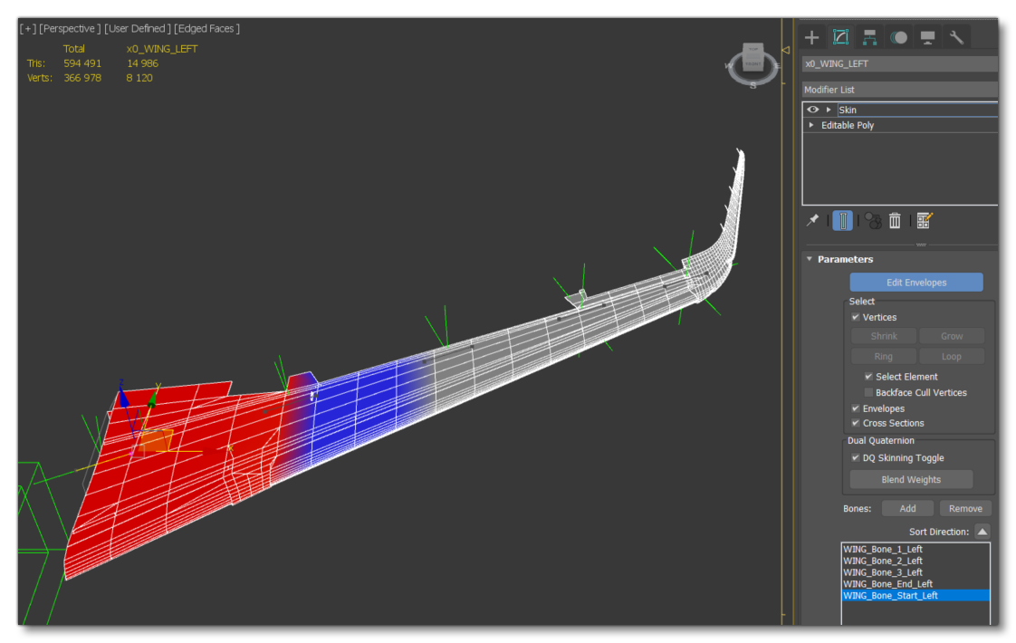Open the Configure Modifier Sets icon
This screenshot has height=643, width=1016.
(924, 220)
